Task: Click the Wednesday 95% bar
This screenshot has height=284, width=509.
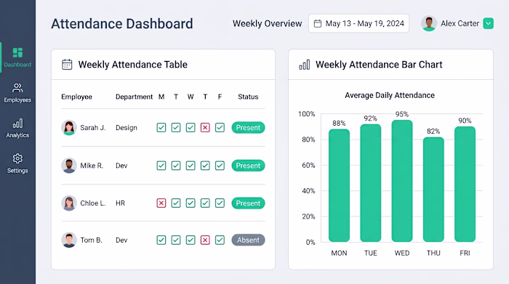Action: [x=402, y=181]
